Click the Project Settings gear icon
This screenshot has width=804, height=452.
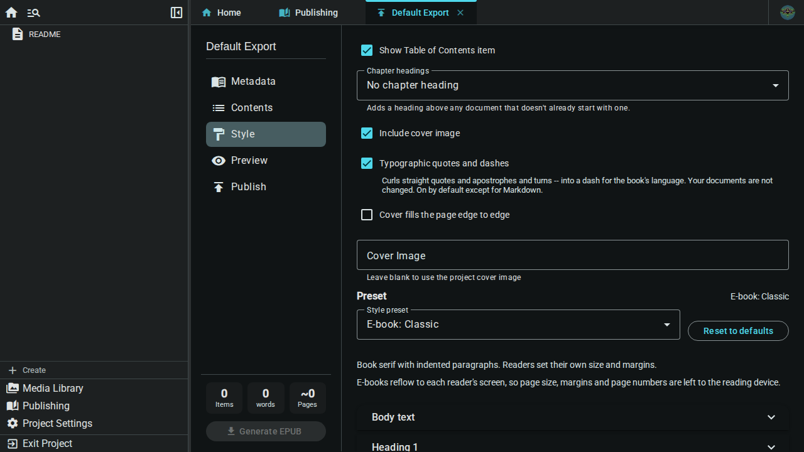click(x=13, y=423)
